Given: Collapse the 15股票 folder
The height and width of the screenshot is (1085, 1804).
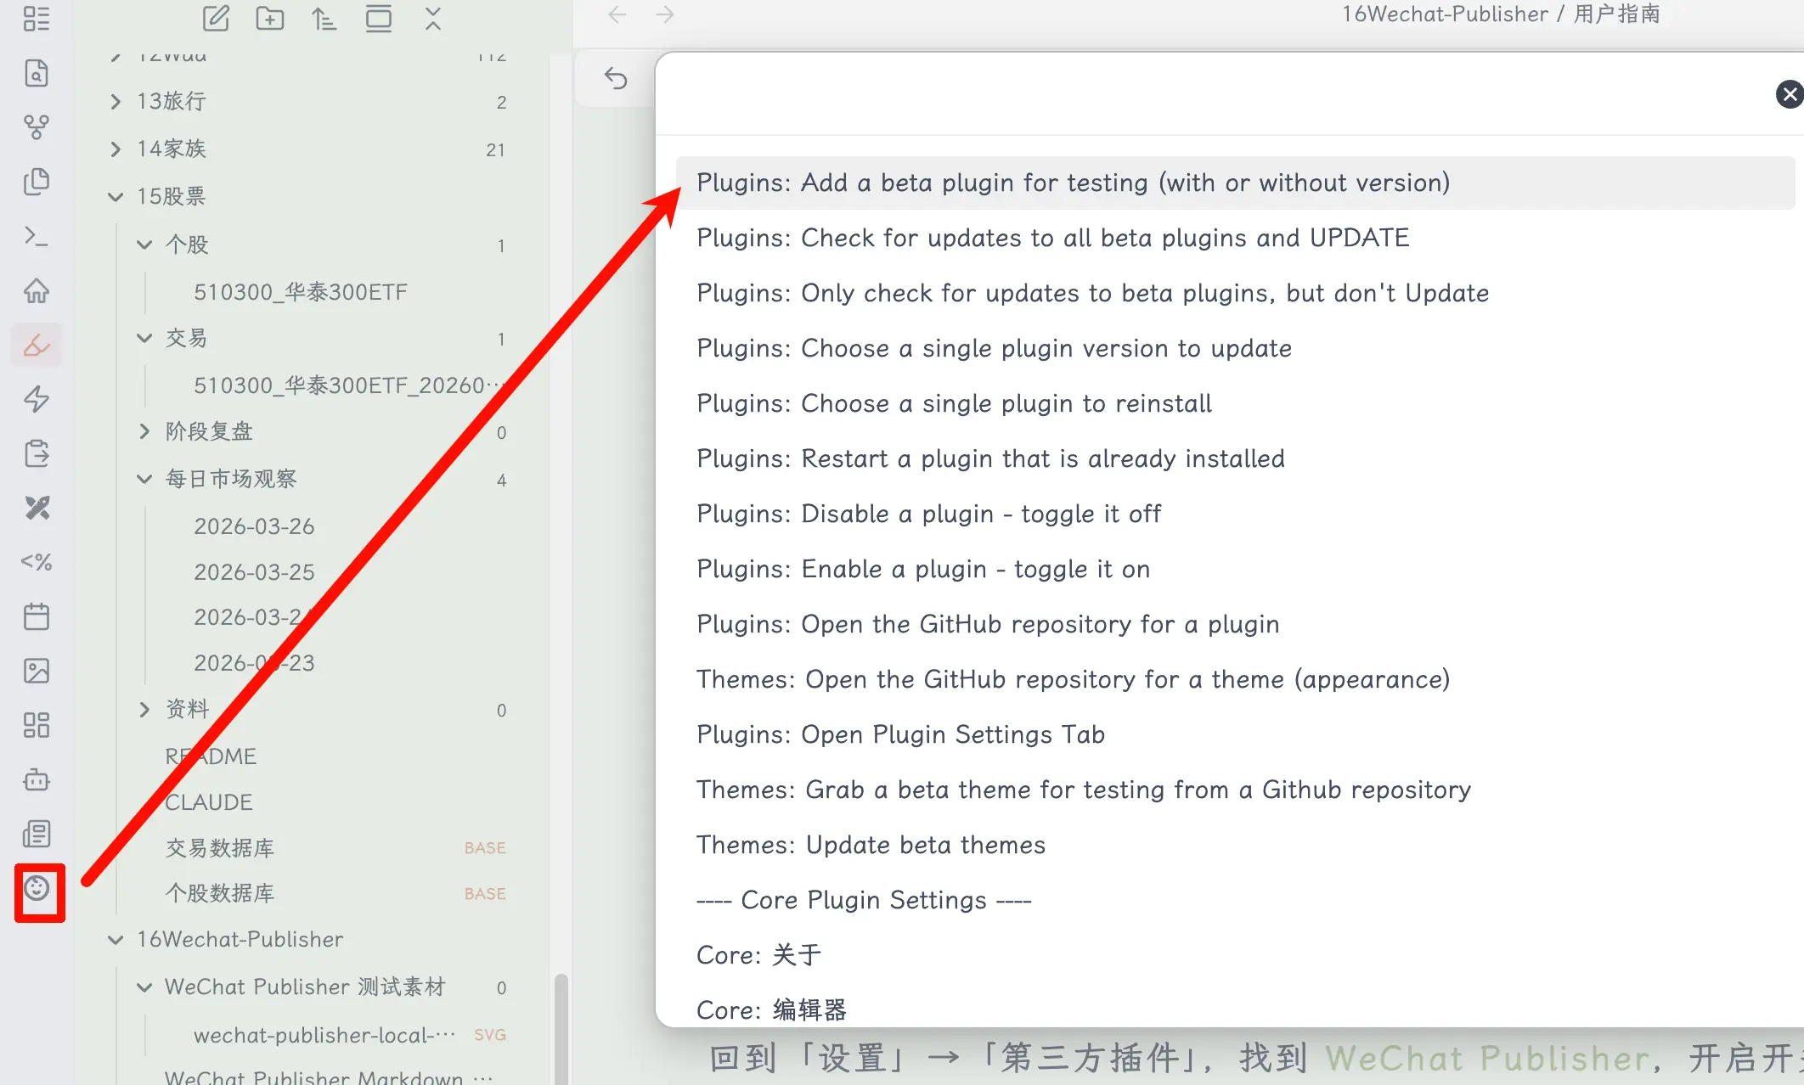Looking at the screenshot, I should (x=116, y=197).
